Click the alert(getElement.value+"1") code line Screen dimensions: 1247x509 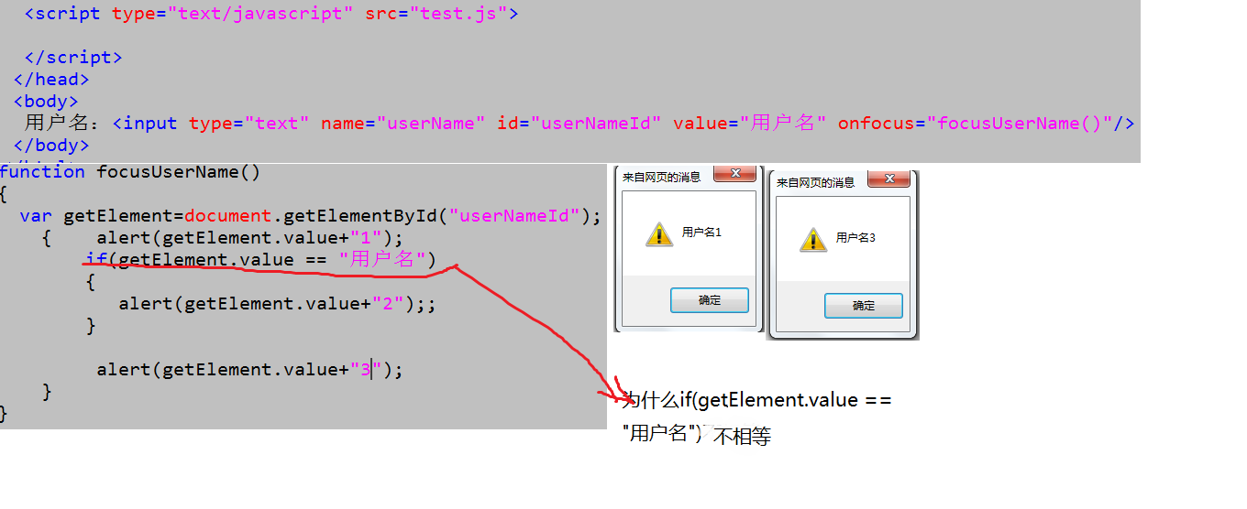pos(249,238)
